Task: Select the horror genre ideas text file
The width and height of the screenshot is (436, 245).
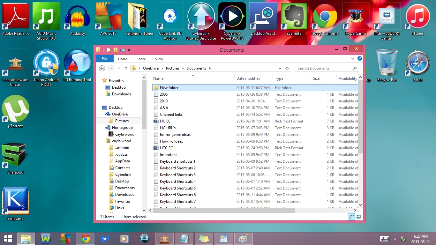Action: coord(255,135)
